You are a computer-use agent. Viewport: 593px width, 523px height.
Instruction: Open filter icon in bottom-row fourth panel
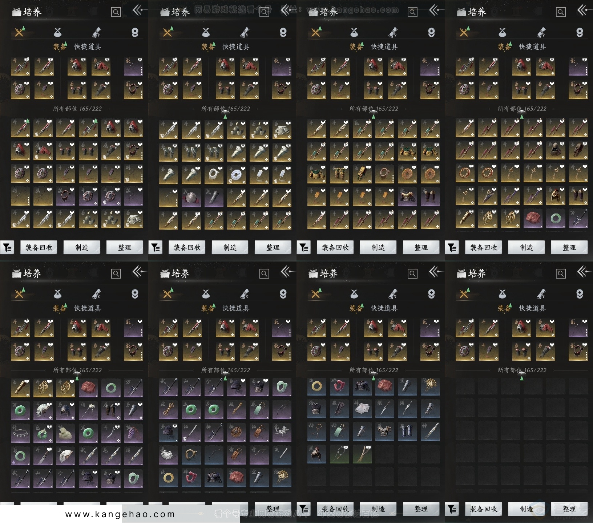tap(452, 509)
